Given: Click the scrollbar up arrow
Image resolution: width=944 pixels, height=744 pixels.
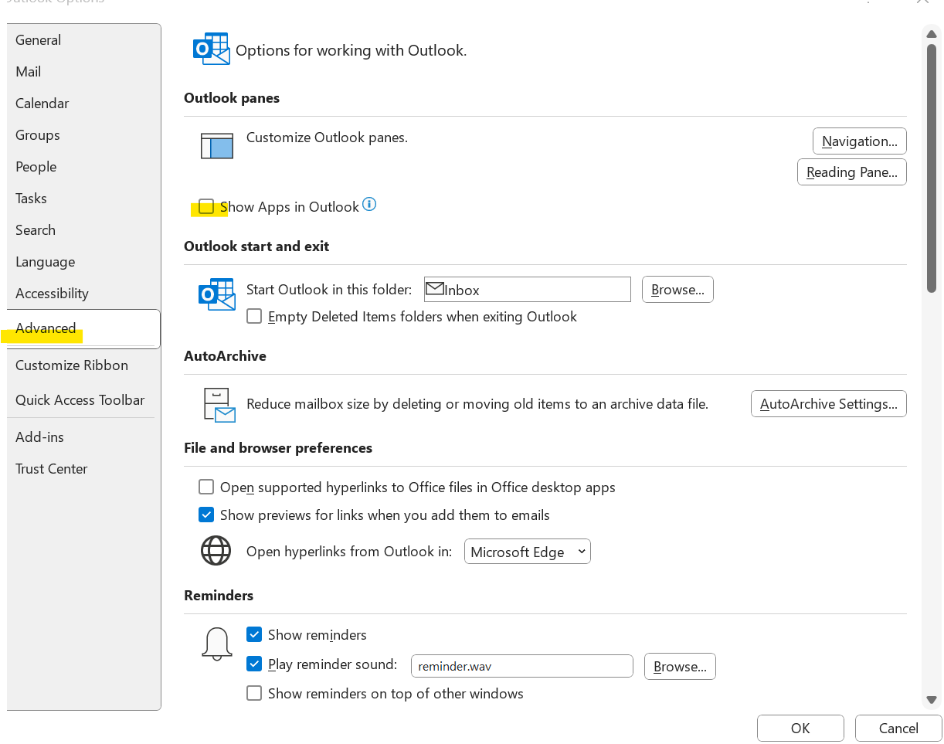Looking at the screenshot, I should 932,32.
